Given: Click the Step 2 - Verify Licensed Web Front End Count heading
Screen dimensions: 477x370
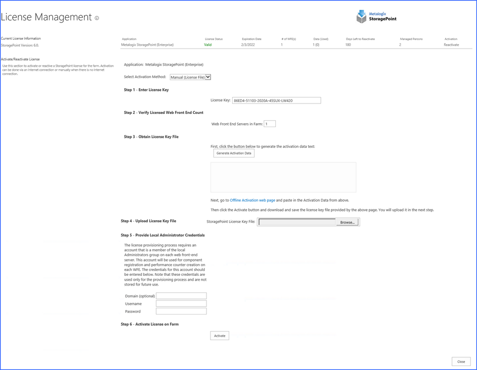Looking at the screenshot, I should pos(164,112).
